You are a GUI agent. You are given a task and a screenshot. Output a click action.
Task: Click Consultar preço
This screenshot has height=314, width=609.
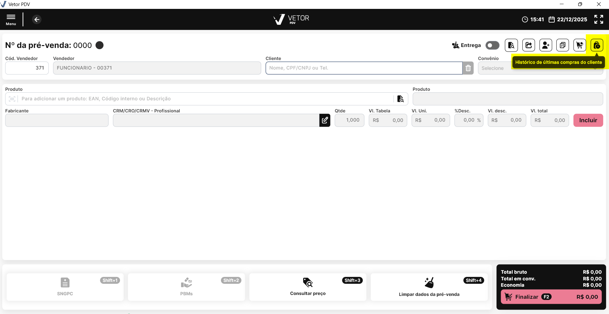click(x=308, y=287)
